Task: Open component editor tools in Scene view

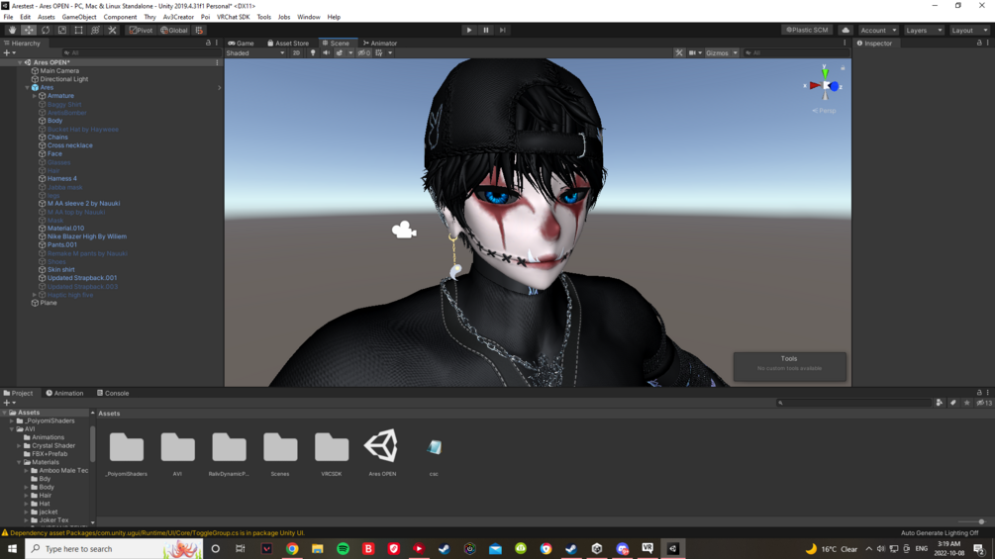Action: pyautogui.click(x=679, y=52)
